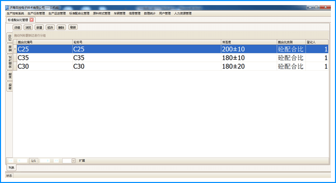The height and width of the screenshot is (183, 336).
Task: Click the 浏览 toolbar button
Action: [29, 27]
